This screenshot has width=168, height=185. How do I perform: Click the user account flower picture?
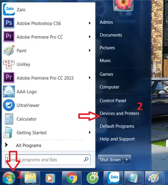pyautogui.click(x=123, y=5)
